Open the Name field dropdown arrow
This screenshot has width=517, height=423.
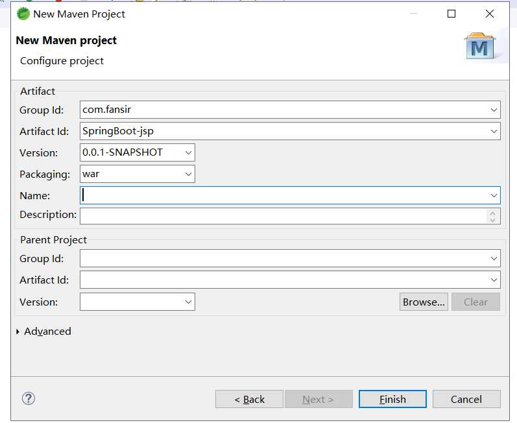494,195
